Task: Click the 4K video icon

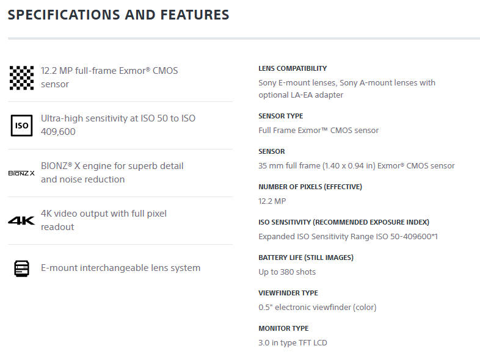Action: (21, 220)
